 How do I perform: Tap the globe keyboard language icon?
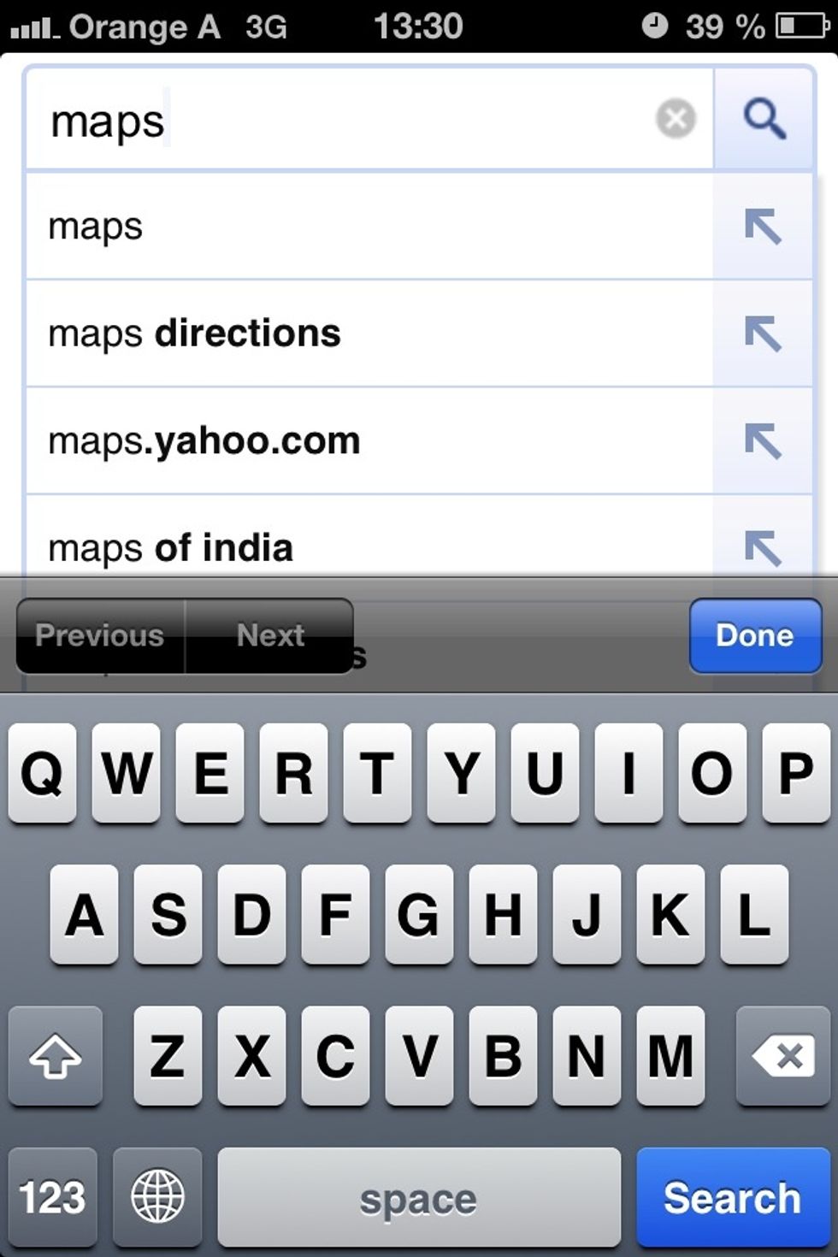[157, 1196]
